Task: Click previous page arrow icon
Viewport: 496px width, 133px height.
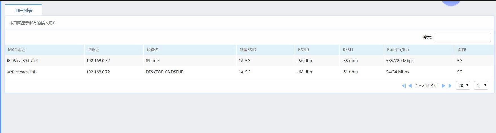Action: pyautogui.click(x=410, y=86)
